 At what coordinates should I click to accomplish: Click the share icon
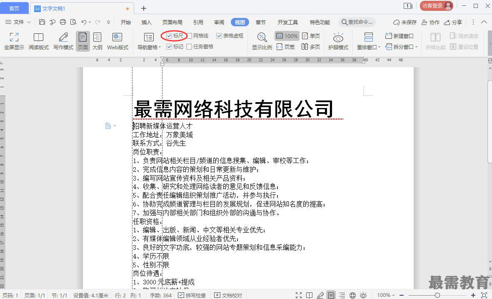coord(453,22)
